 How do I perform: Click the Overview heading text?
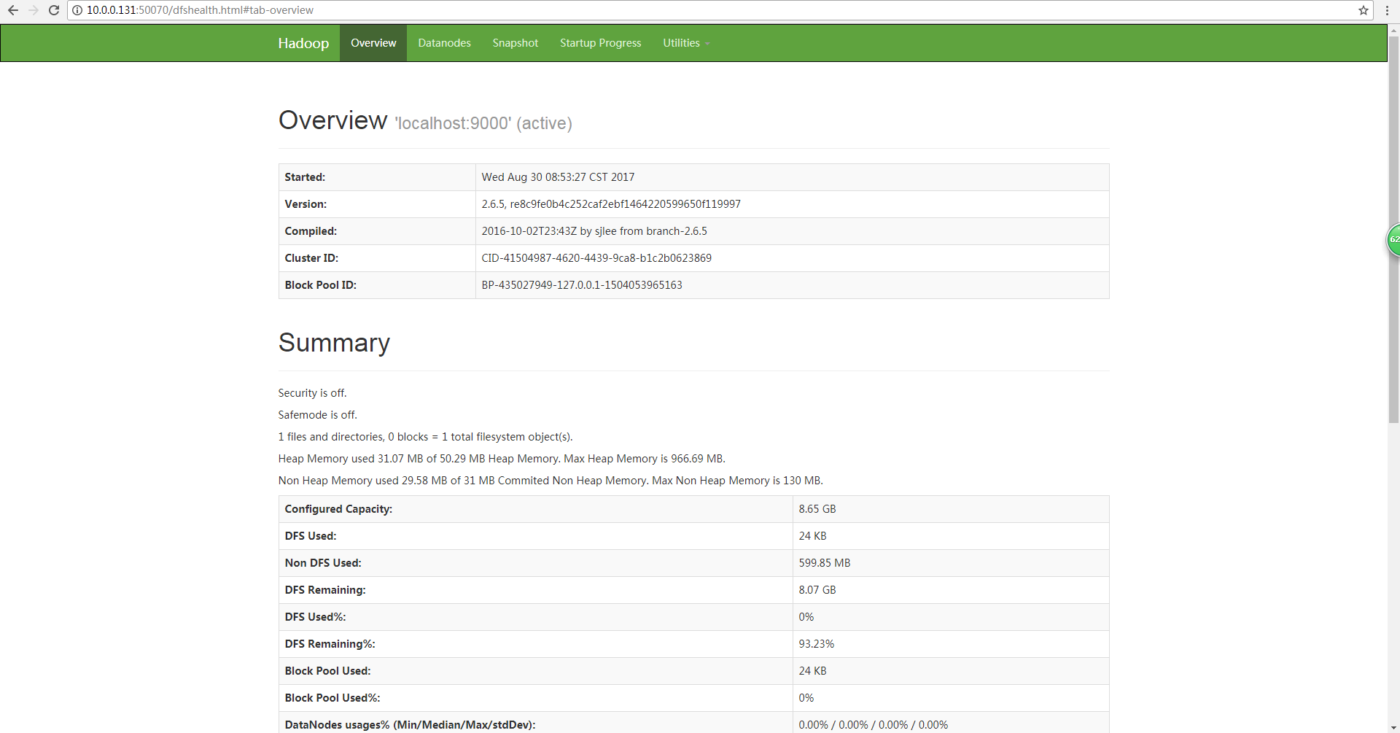(332, 120)
